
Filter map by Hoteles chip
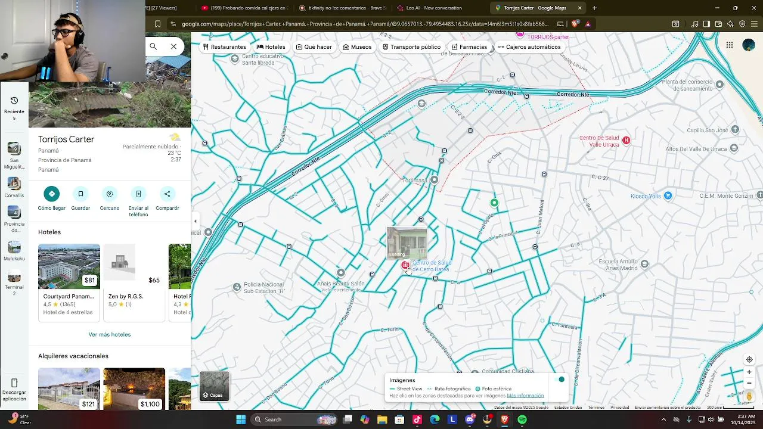(x=271, y=47)
